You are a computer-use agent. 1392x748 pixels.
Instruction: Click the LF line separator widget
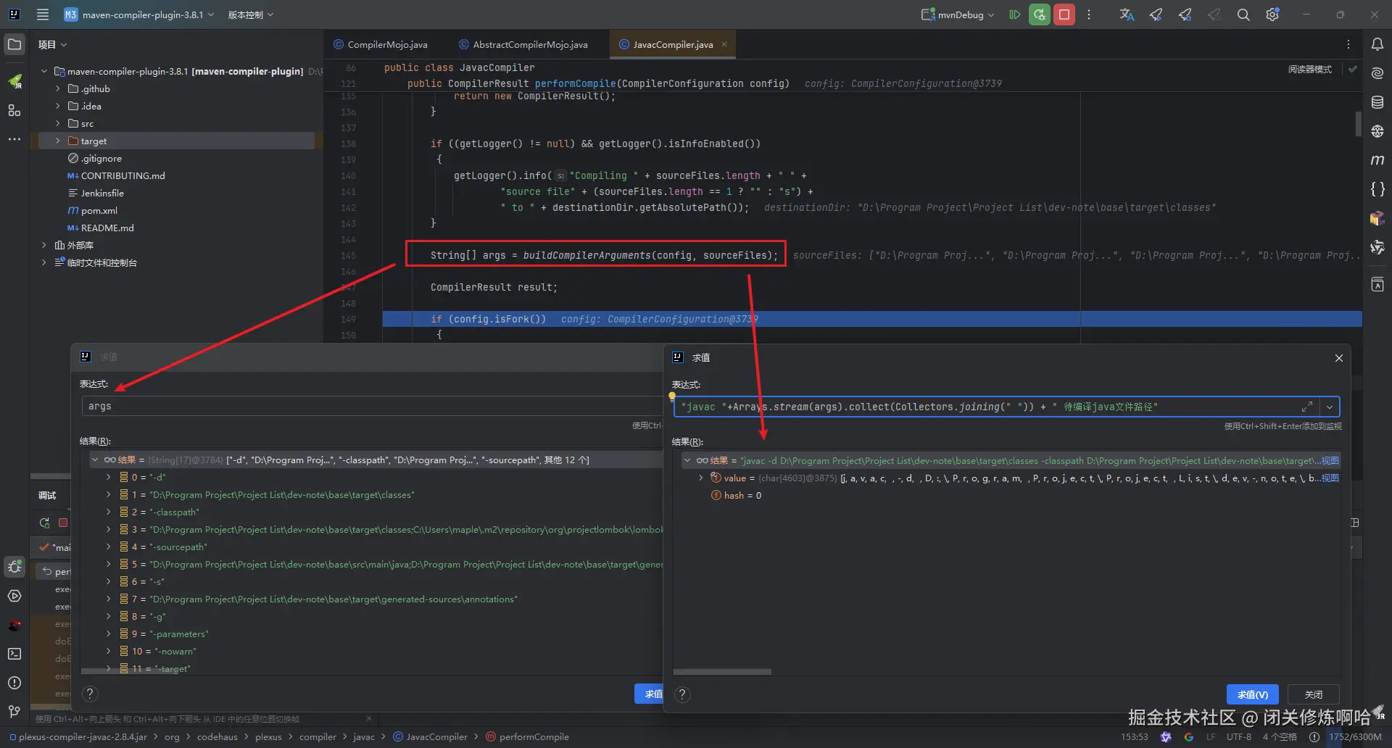[1211, 737]
